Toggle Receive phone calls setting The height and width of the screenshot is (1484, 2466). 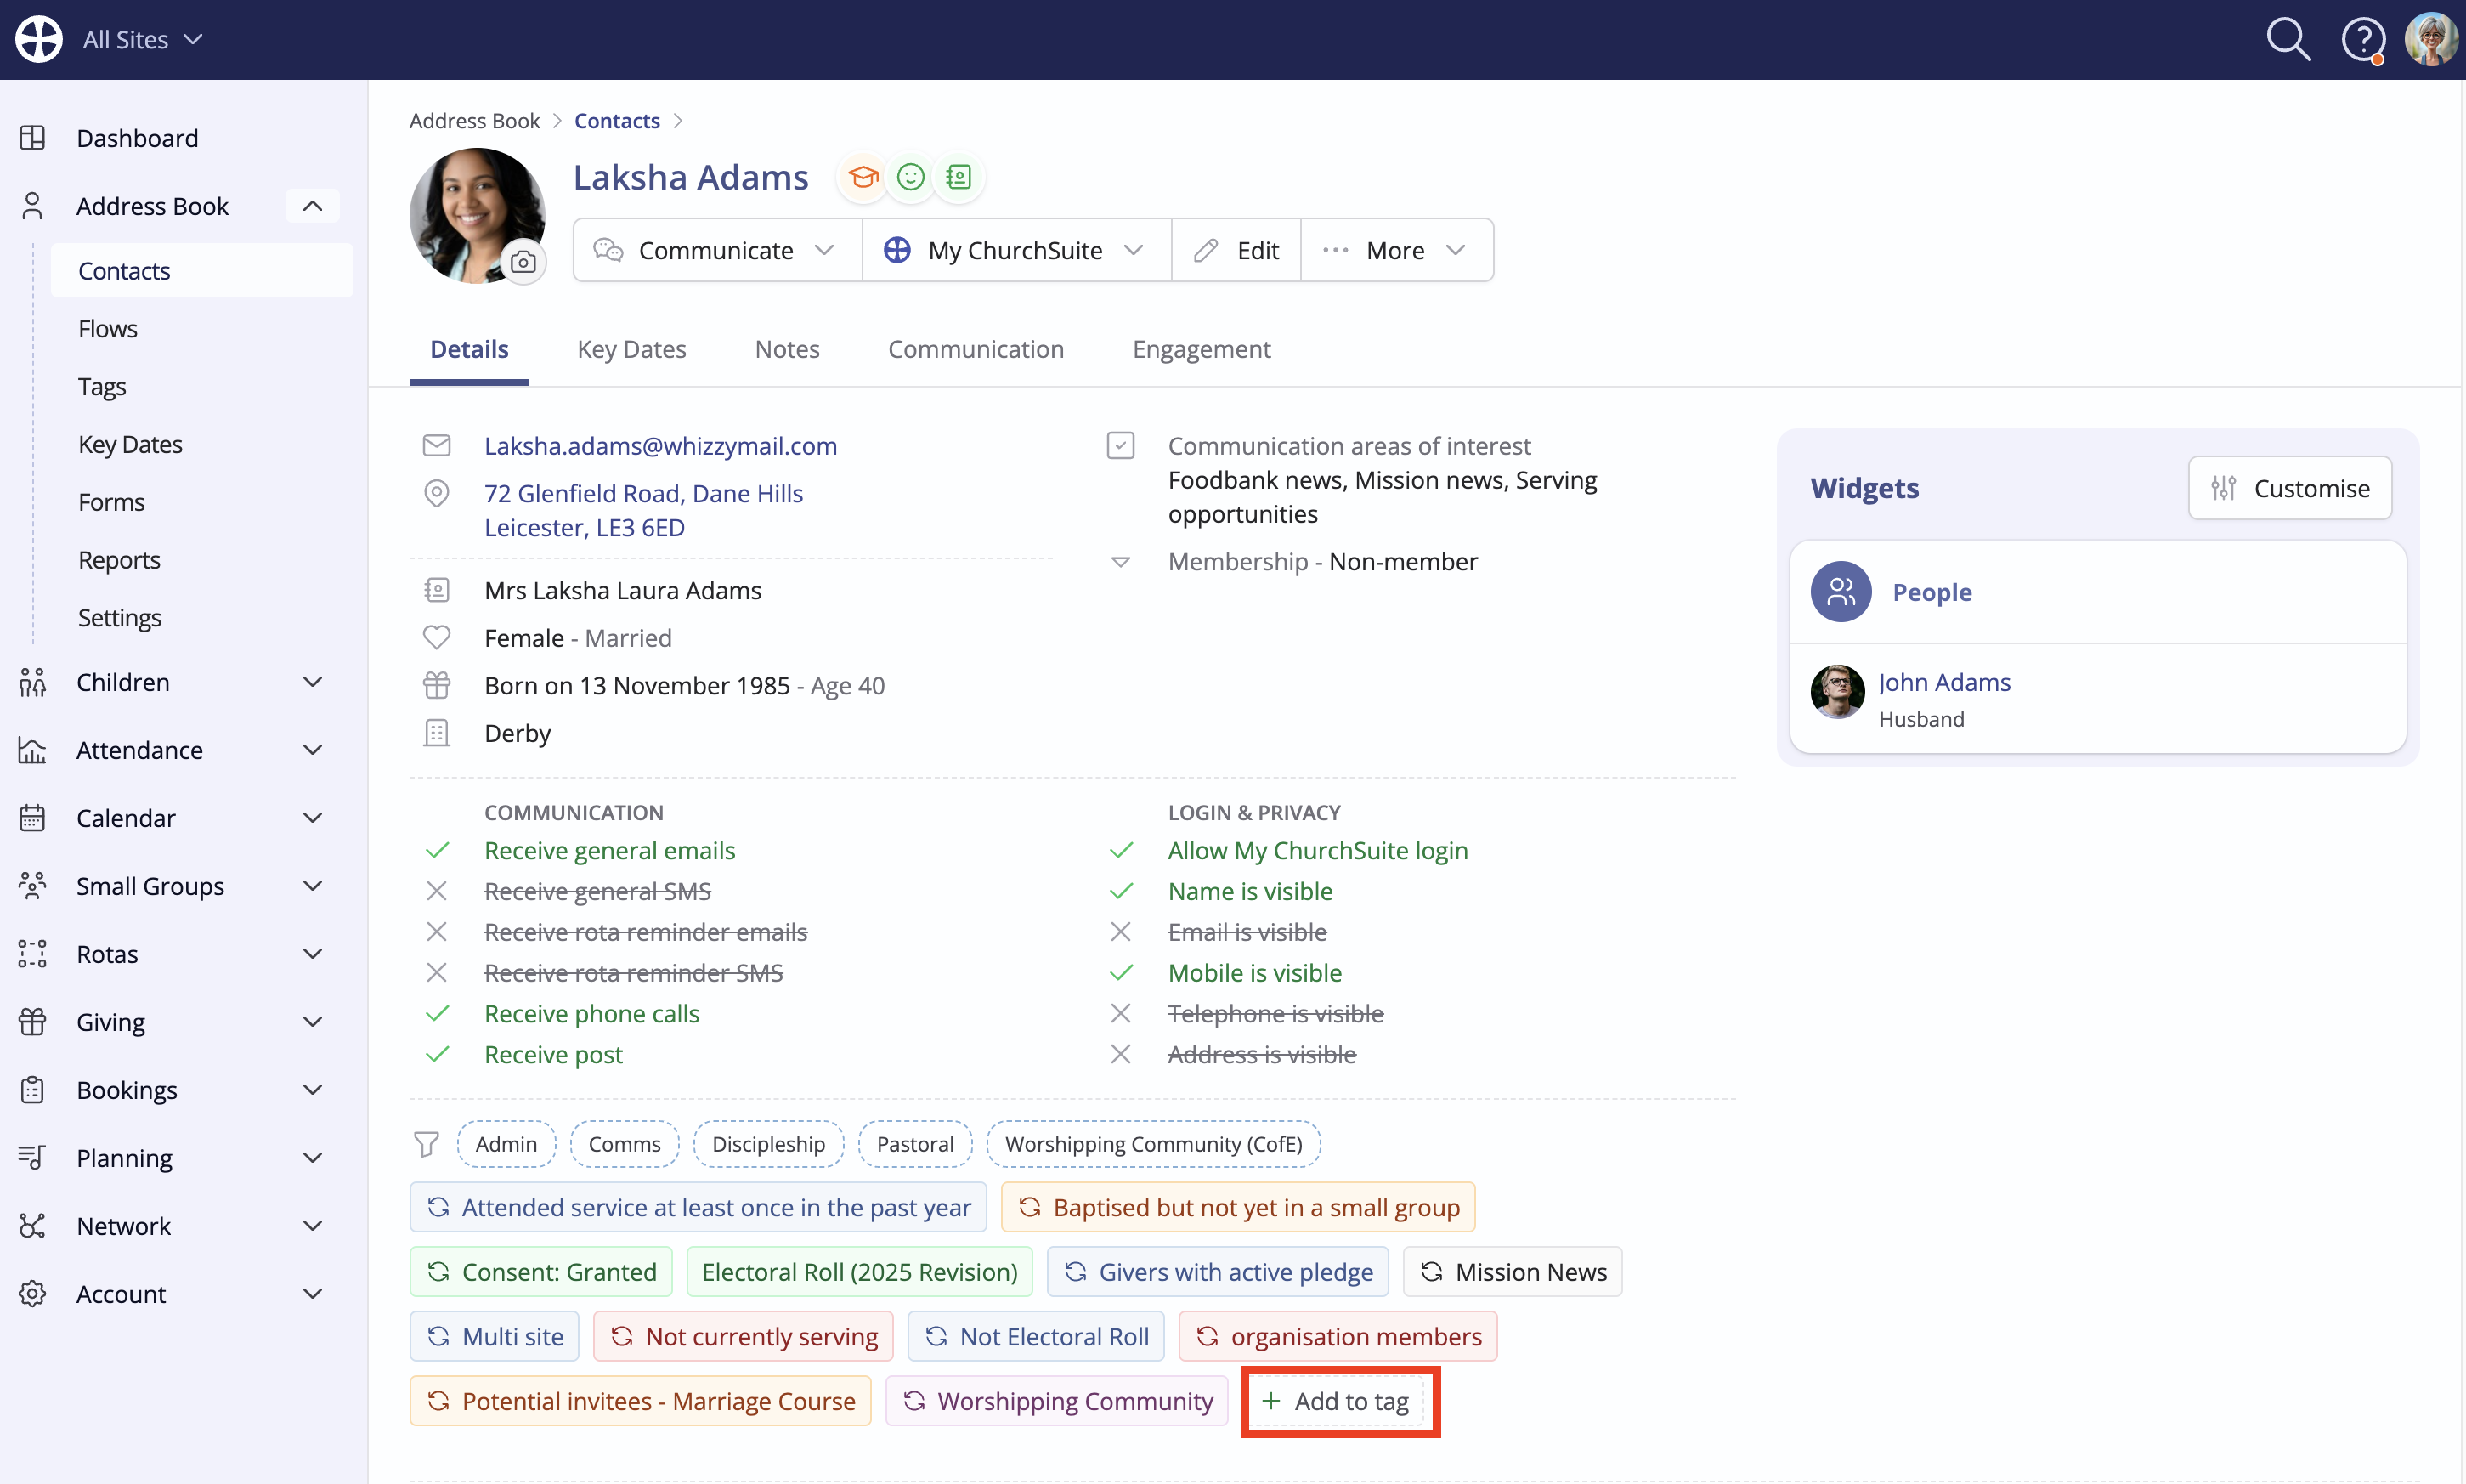pos(591,1014)
